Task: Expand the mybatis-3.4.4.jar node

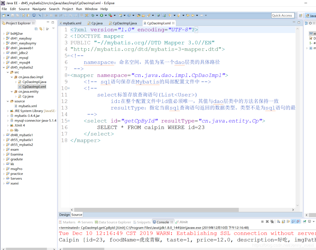Action: [x=8, y=116]
